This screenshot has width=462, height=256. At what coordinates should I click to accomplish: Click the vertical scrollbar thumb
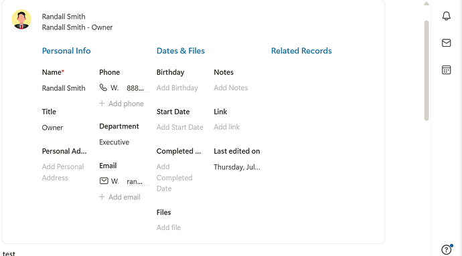427,71
